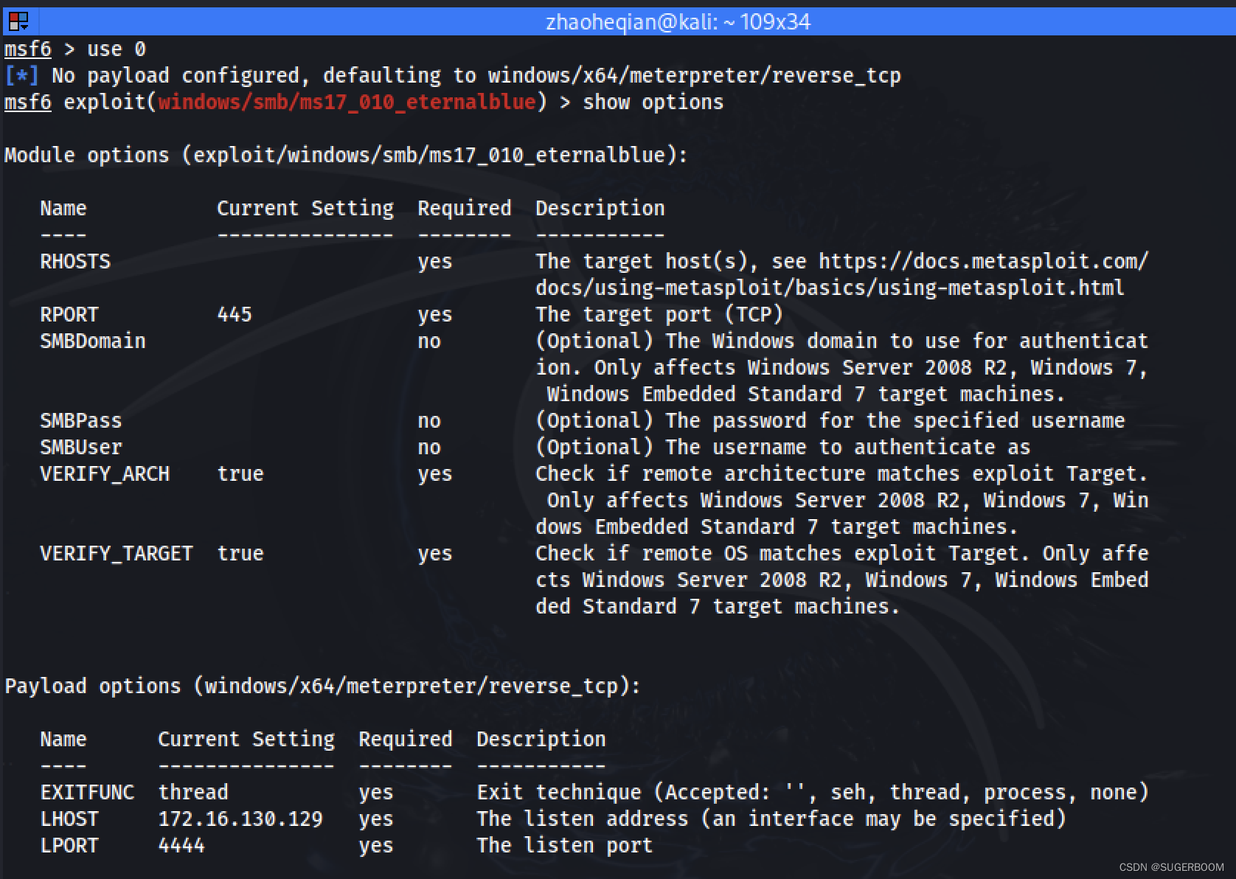Click 'The username to authenticate as' description

pos(783,448)
